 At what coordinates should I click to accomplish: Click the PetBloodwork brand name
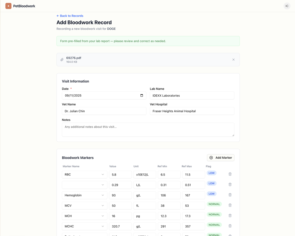[x=24, y=6]
